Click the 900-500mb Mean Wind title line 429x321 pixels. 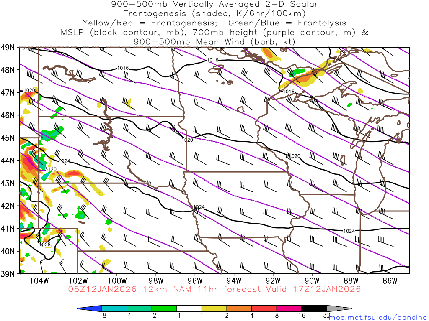pyautogui.click(x=214, y=42)
